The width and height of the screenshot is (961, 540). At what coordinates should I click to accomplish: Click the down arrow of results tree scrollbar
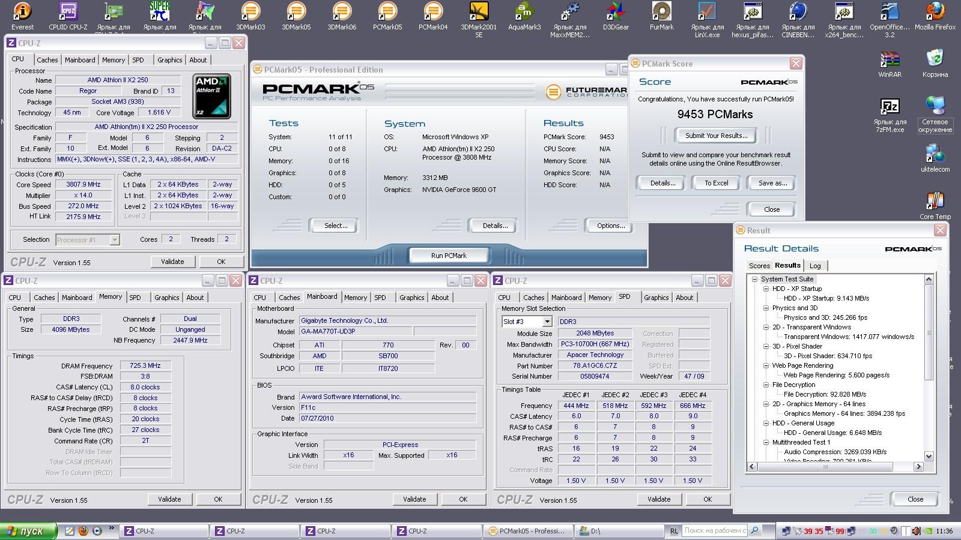929,457
